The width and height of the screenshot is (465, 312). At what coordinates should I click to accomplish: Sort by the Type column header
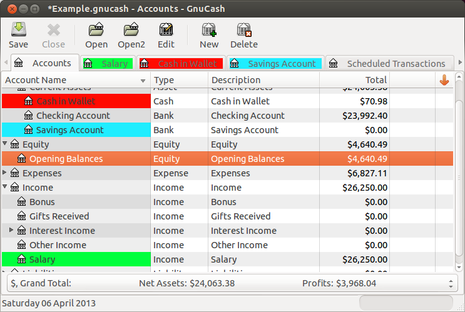(180, 80)
